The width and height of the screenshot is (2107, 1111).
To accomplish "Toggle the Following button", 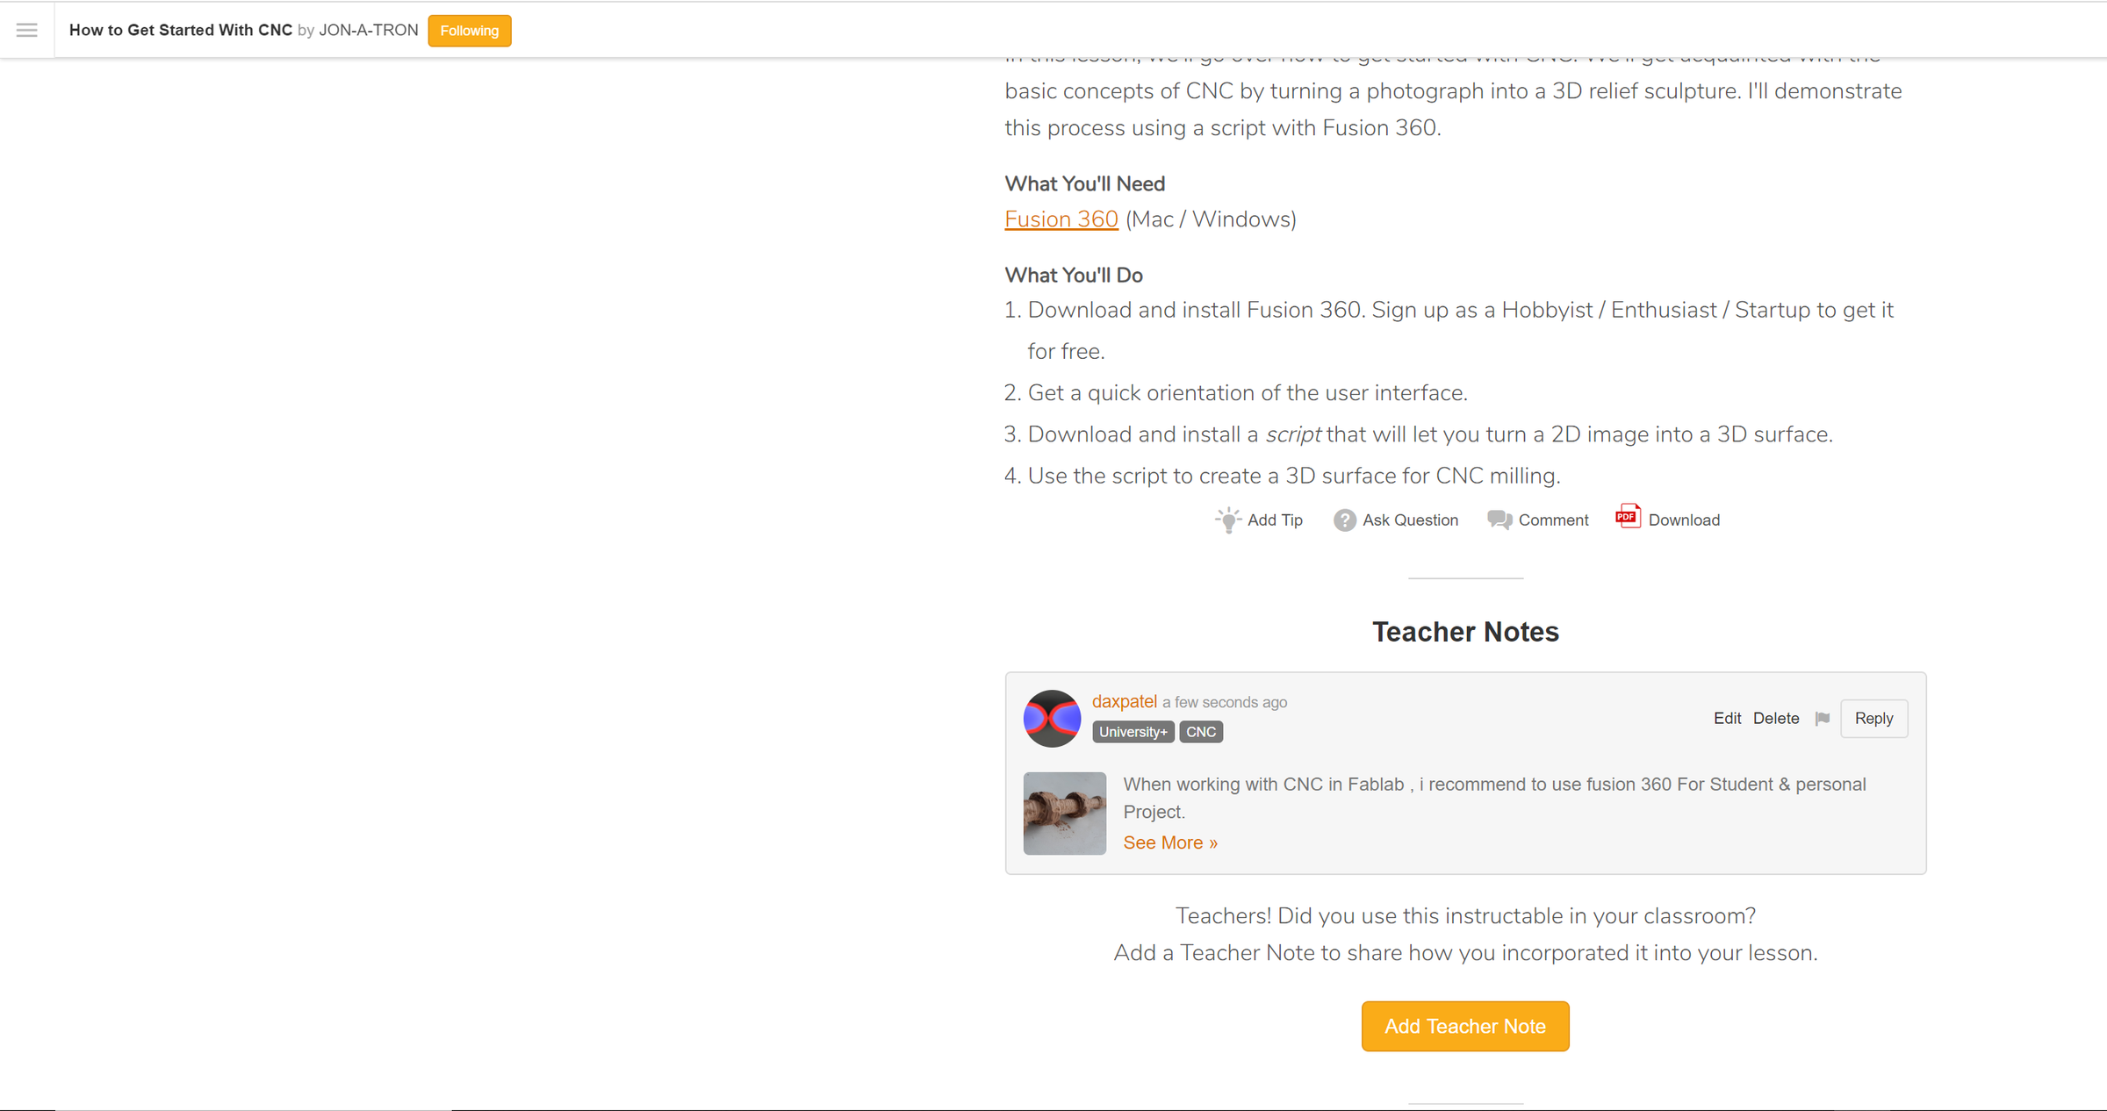I will coord(470,31).
